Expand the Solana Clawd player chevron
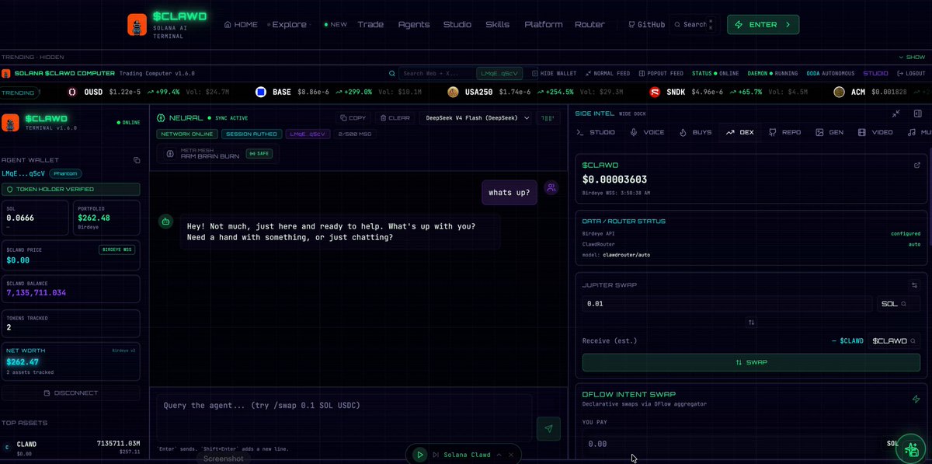Image resolution: width=932 pixels, height=464 pixels. (499, 455)
